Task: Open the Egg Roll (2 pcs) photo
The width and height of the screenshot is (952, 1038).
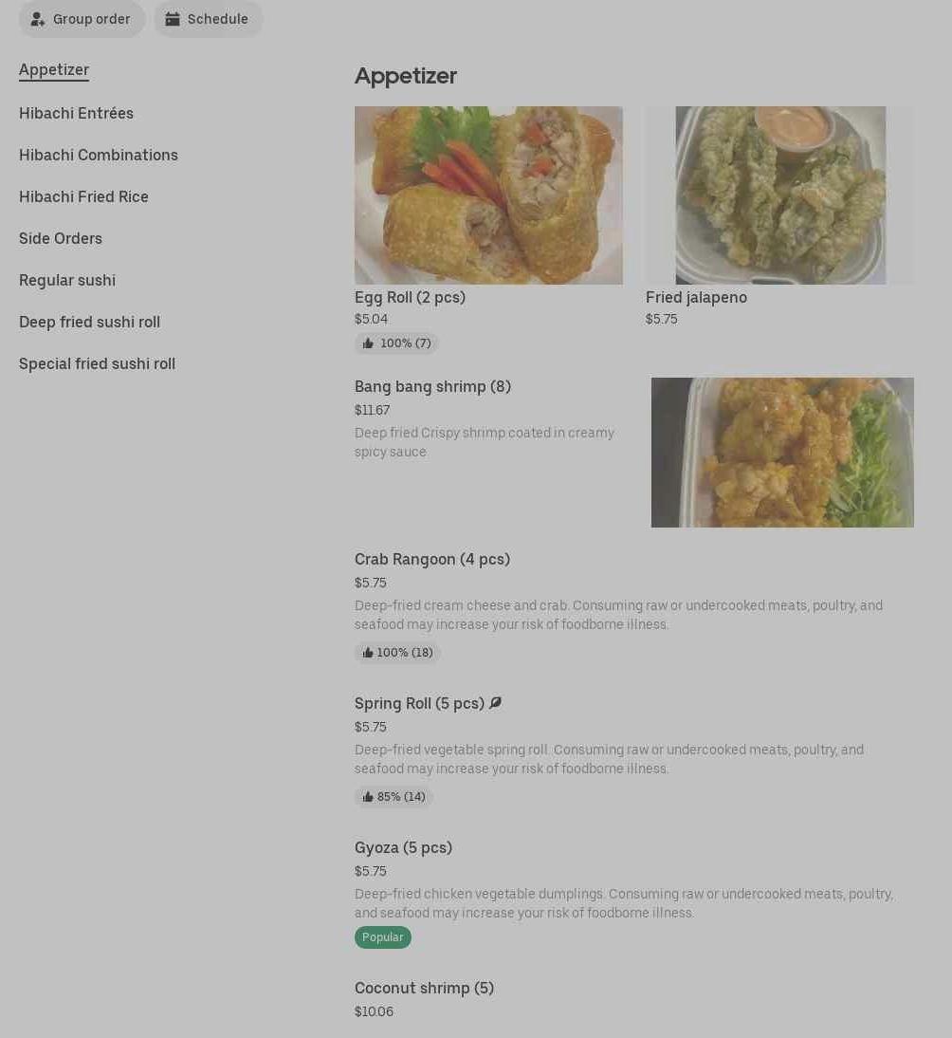Action: (488, 195)
